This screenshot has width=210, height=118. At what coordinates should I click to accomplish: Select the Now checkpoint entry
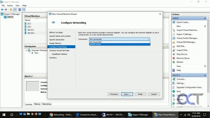click(36, 53)
